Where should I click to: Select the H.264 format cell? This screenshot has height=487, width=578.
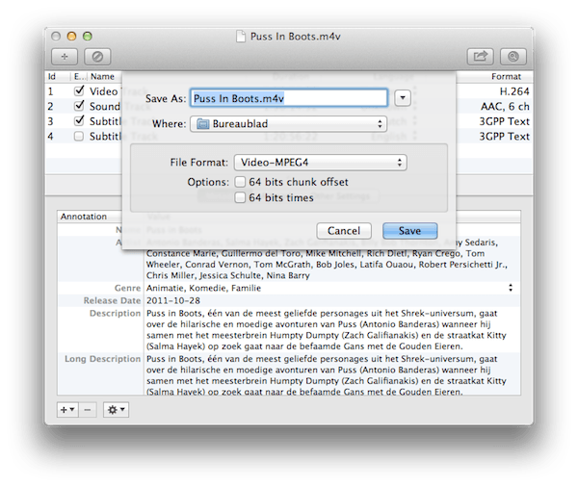pos(514,91)
